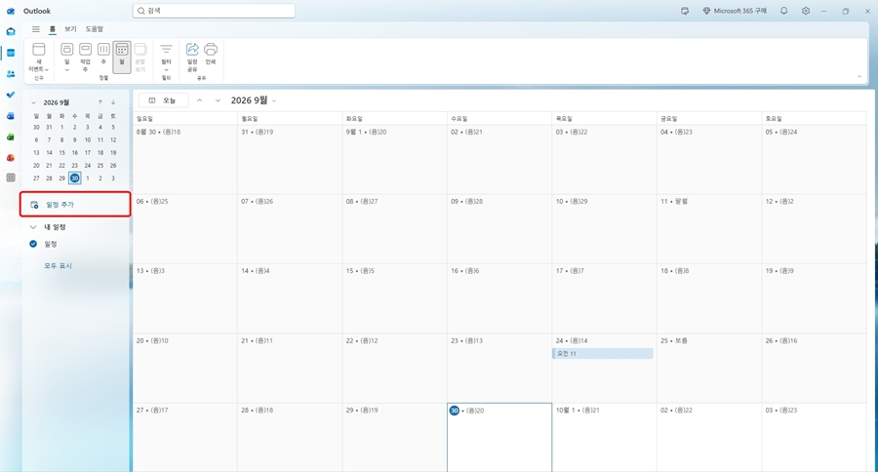The width and height of the screenshot is (878, 472).
Task: Select the 19 • (음)9 day cell
Action: 815,298
